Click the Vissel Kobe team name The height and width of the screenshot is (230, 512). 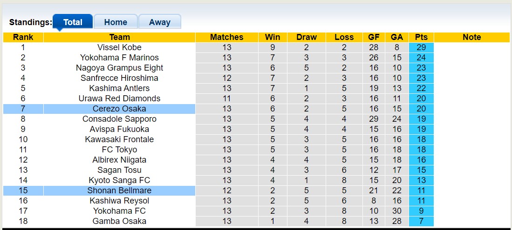click(x=119, y=47)
